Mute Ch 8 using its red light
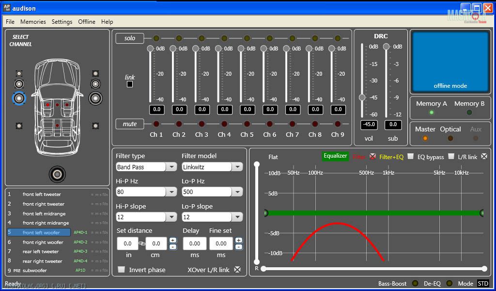Viewport: 496px width, 291px height. coord(315,124)
